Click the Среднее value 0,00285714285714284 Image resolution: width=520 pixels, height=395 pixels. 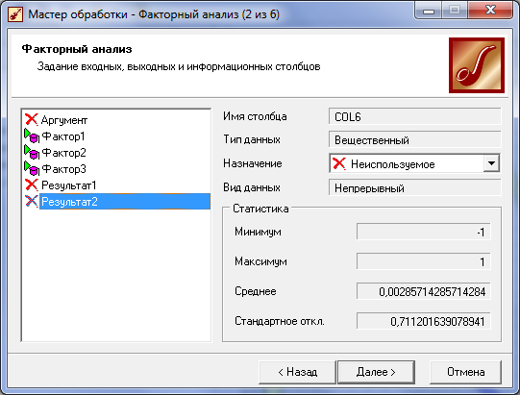click(424, 291)
